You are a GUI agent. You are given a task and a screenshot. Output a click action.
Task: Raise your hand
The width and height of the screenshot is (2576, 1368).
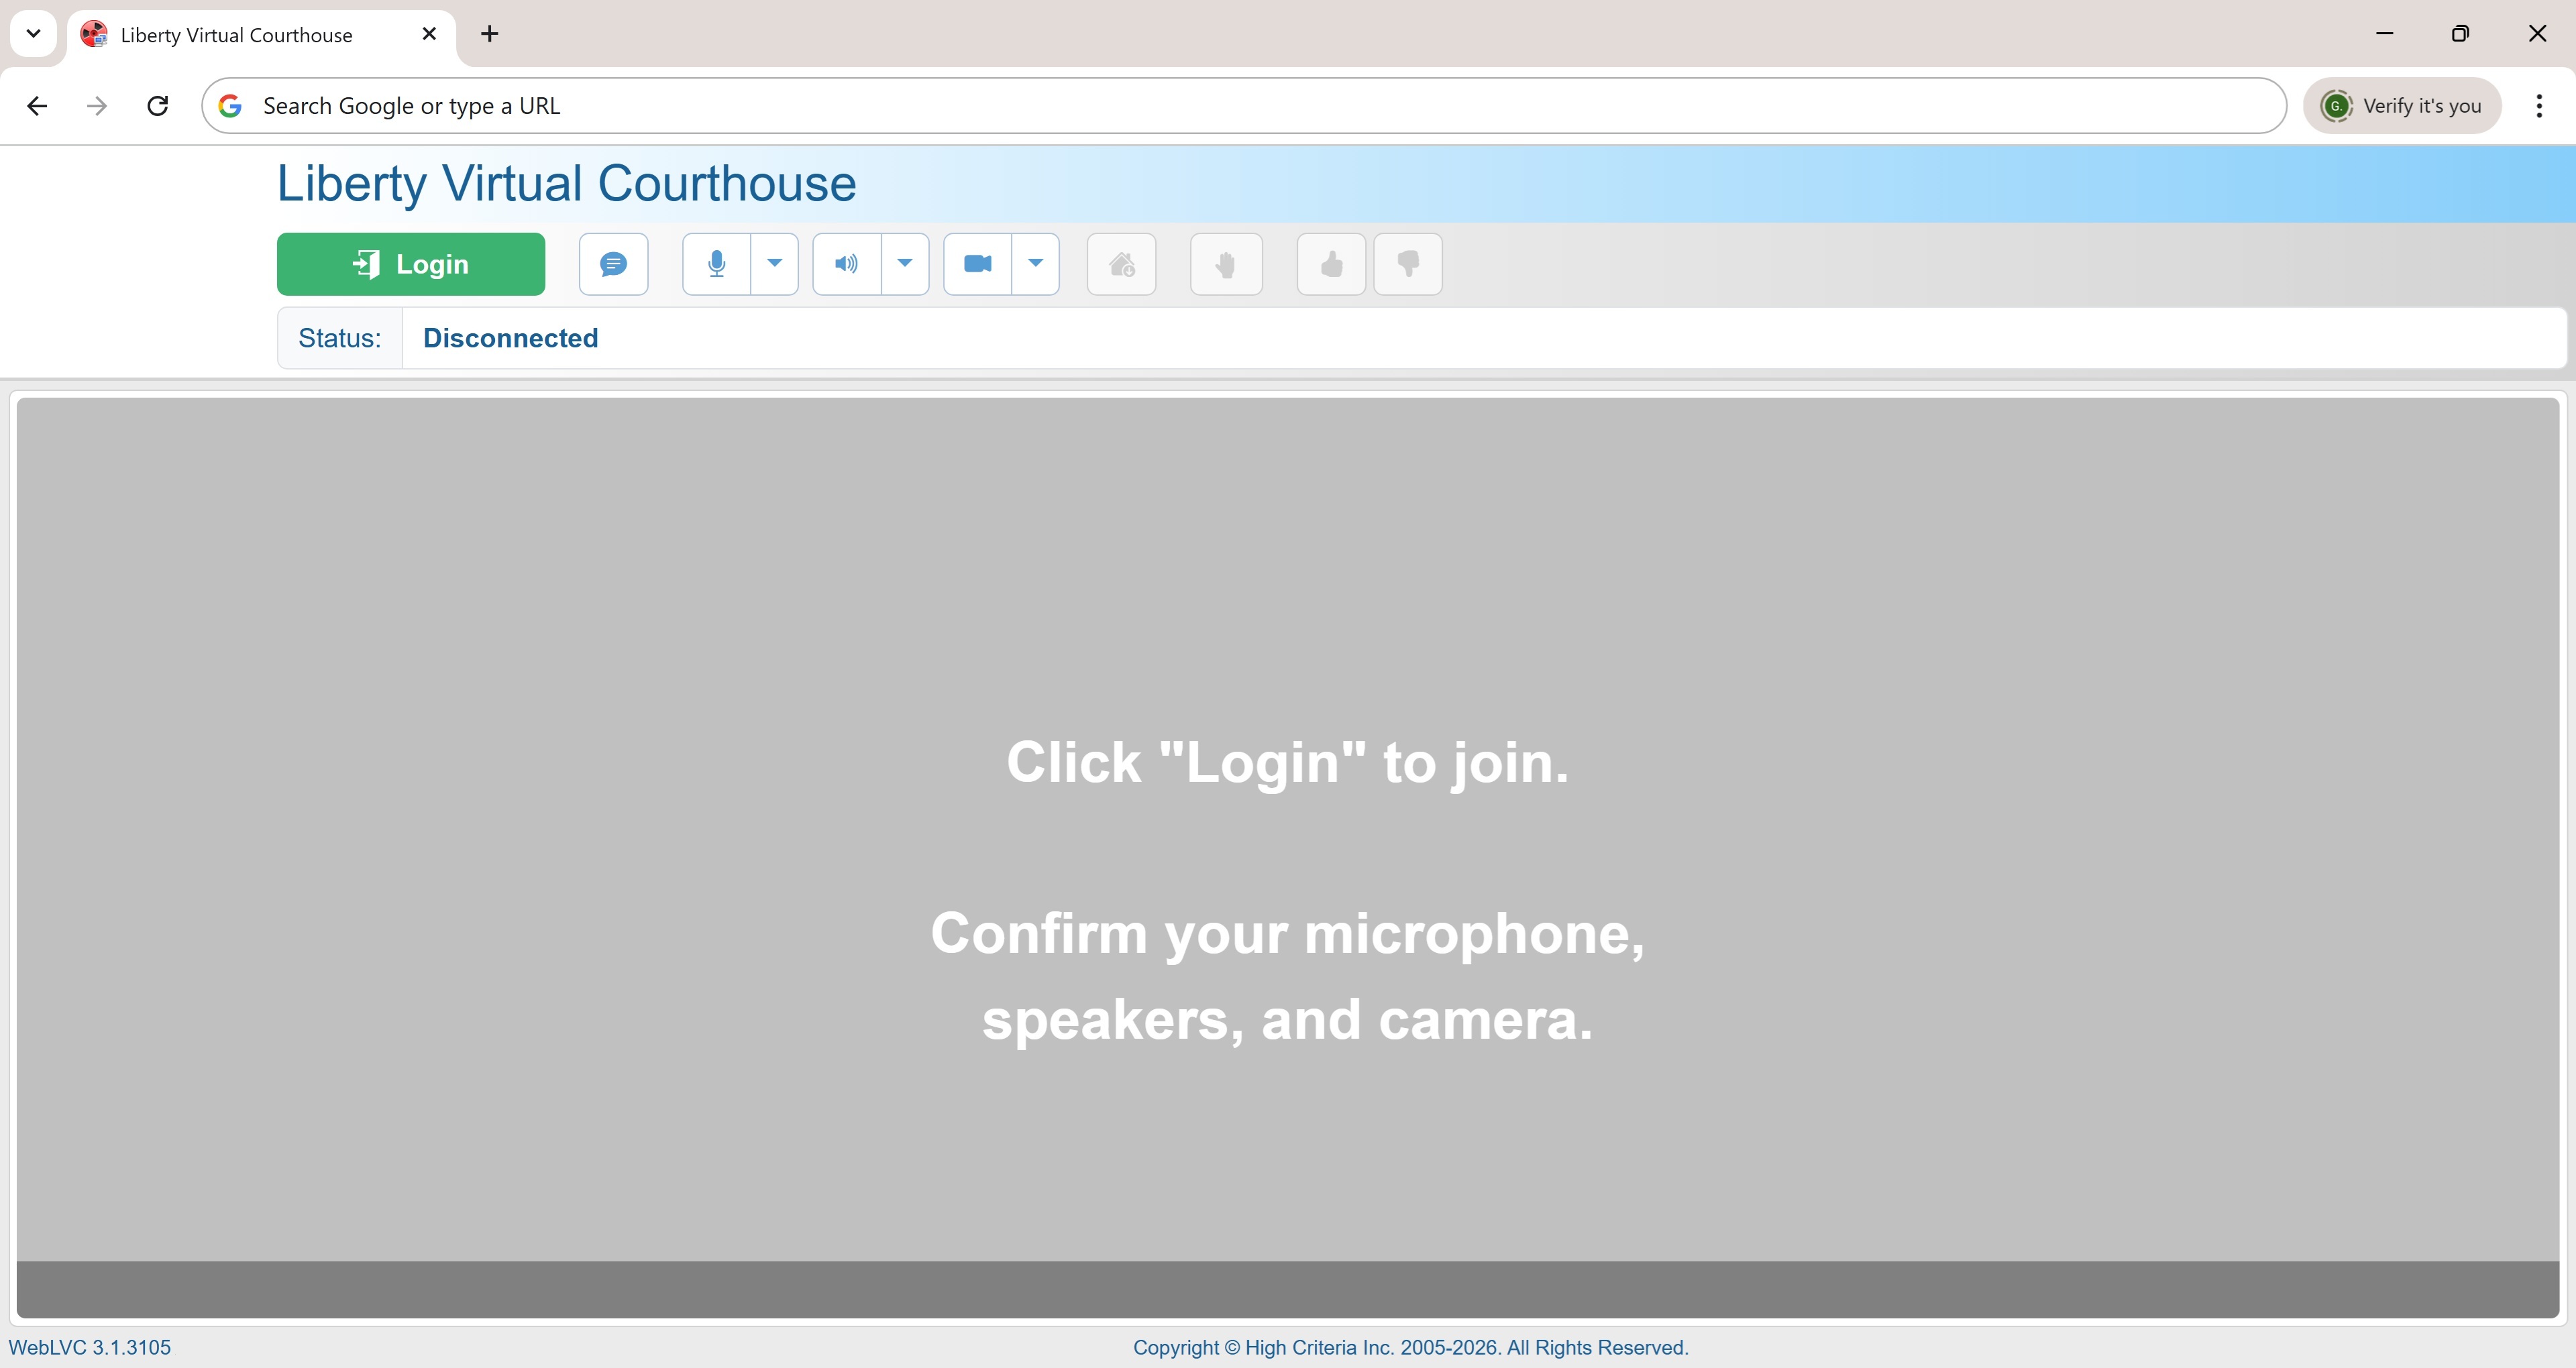(1226, 264)
